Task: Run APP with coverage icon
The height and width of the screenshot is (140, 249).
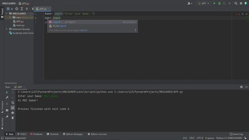Action: [x=224, y=3]
